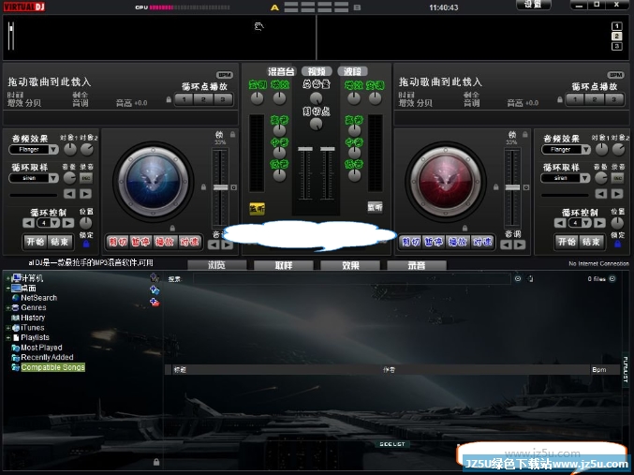634x475 pixels.
Task: Click the top folder icon in browser sidebar strip
Action: click(155, 277)
